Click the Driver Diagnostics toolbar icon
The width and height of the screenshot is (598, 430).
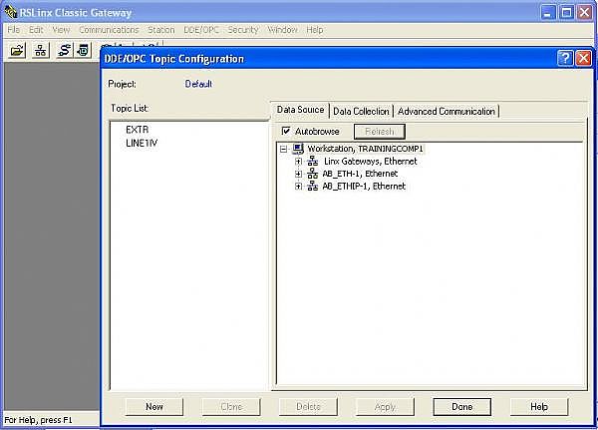83,50
